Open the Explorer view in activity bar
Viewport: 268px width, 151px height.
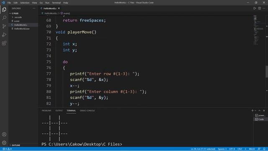pos(4,9)
